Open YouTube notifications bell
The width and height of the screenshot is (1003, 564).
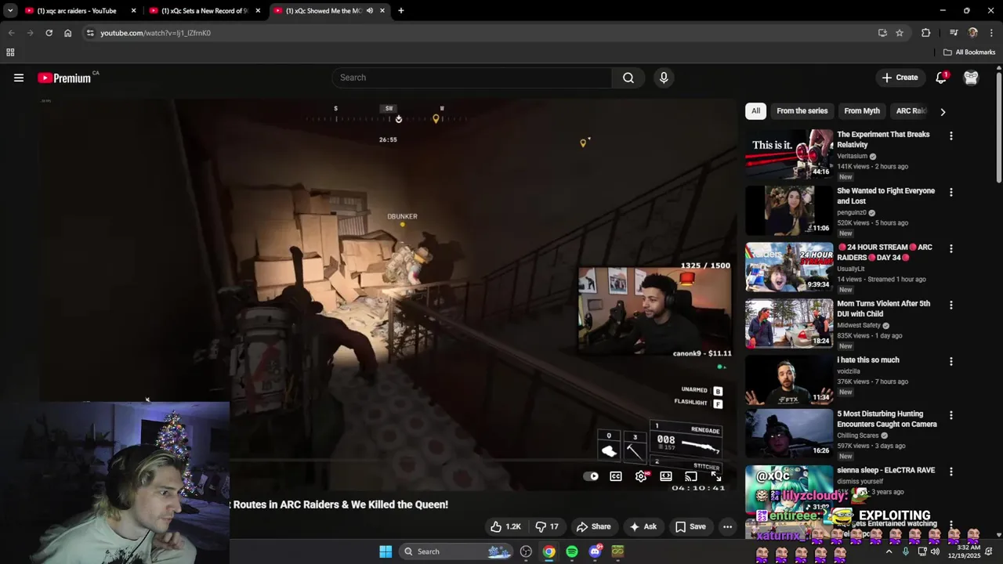tap(941, 78)
